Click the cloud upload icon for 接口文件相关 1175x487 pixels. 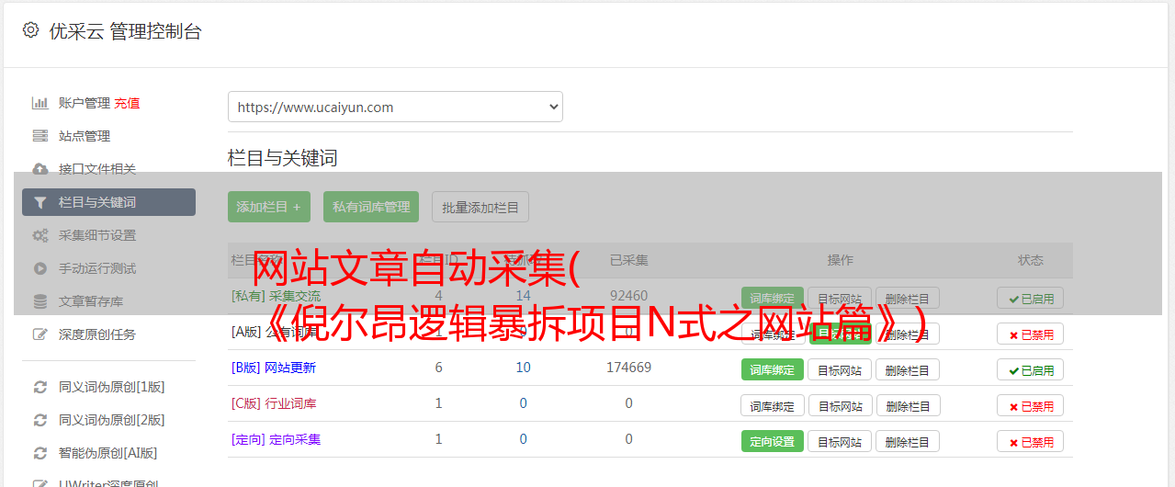pyautogui.click(x=40, y=169)
